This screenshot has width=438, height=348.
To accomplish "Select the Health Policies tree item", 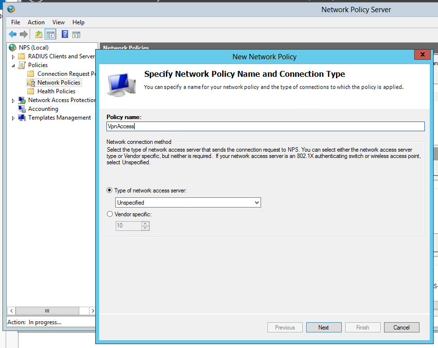I will coord(56,91).
